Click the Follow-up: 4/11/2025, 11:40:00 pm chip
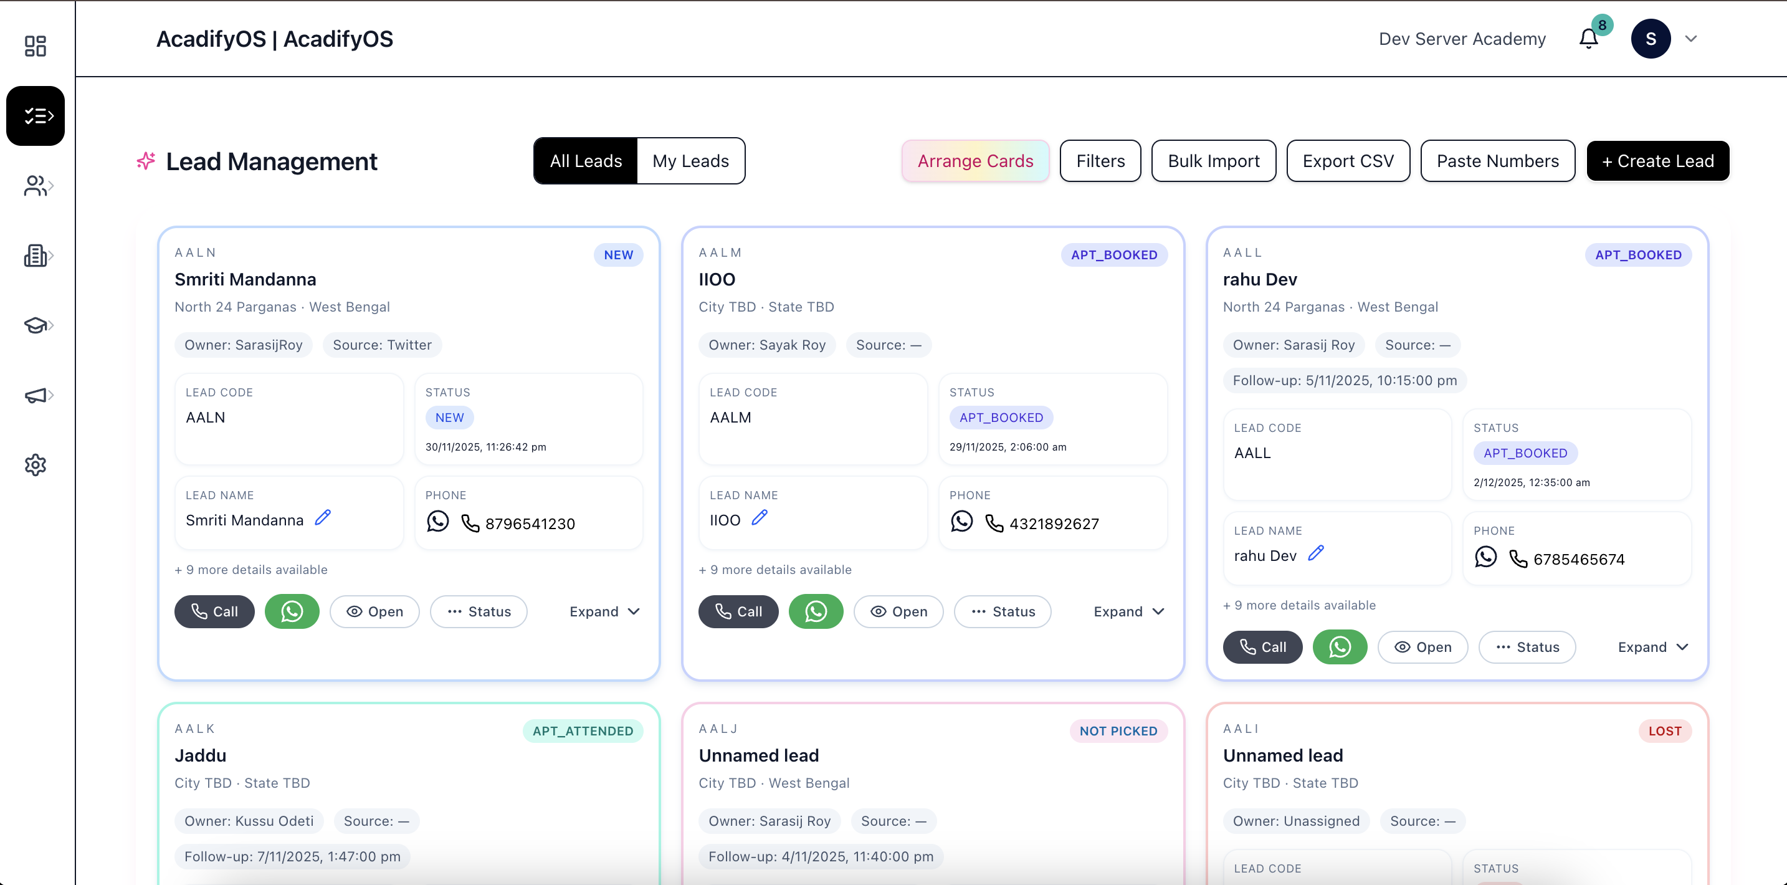The image size is (1787, 885). click(821, 856)
